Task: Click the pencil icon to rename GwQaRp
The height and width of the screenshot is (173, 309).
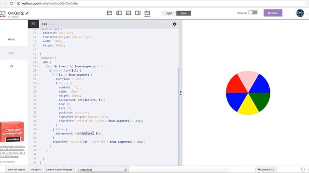Action: [27, 13]
